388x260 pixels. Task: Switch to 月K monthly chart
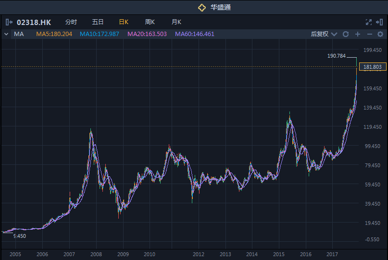coord(176,22)
